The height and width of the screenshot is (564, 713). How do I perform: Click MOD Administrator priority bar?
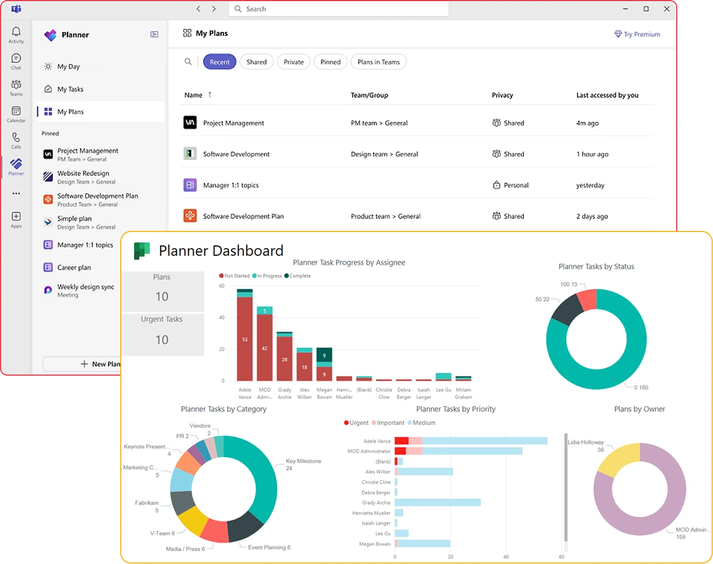point(458,451)
